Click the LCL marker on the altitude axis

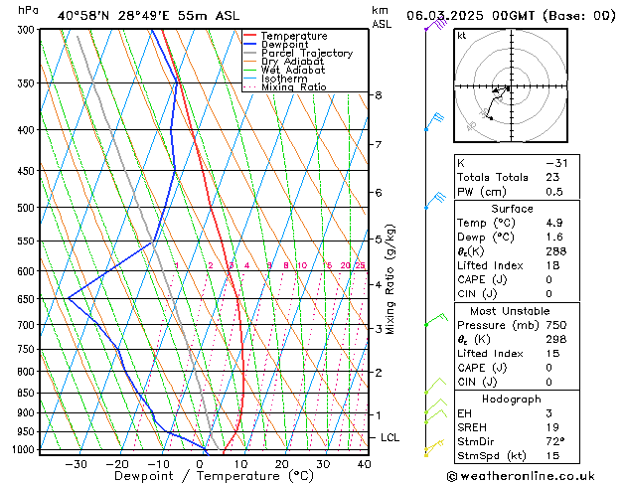point(390,437)
